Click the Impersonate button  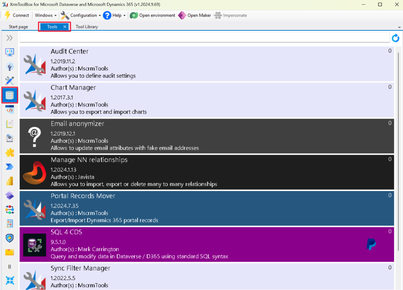point(231,16)
